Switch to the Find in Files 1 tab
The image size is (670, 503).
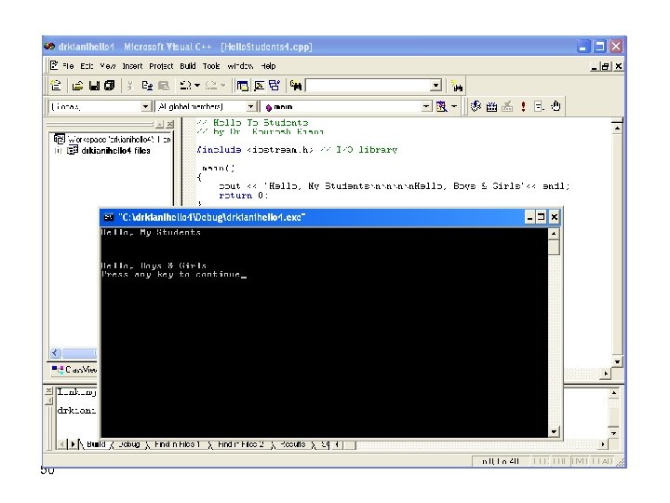point(177,444)
